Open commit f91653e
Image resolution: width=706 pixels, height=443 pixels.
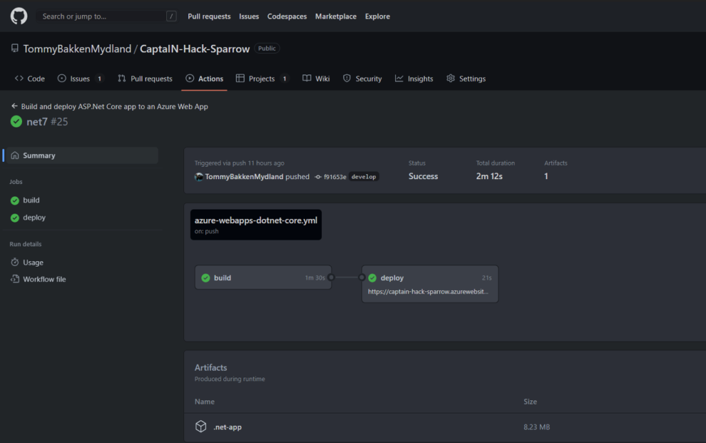(x=335, y=177)
